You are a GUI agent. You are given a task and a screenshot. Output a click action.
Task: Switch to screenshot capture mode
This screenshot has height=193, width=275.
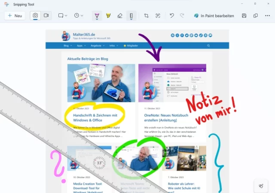pos(35,15)
